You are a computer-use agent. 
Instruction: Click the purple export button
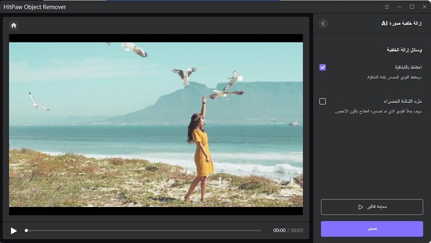372,228
